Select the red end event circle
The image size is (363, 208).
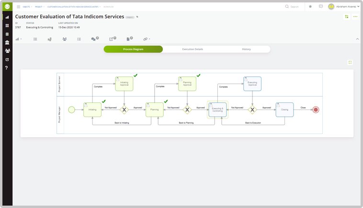coord(316,109)
